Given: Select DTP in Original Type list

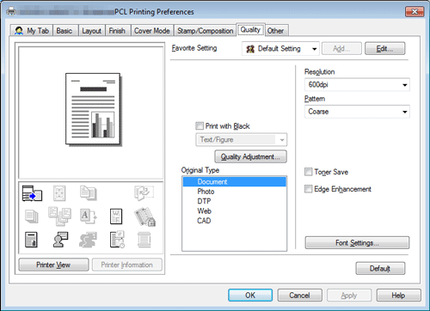Looking at the screenshot, I should coord(234,201).
